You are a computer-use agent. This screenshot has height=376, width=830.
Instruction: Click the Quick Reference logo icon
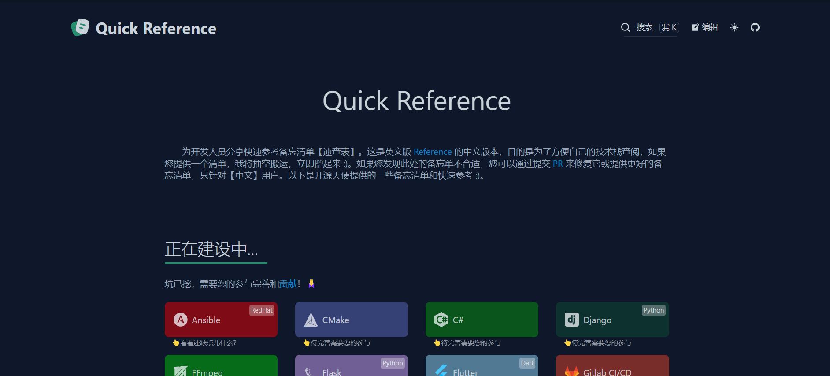tap(80, 28)
